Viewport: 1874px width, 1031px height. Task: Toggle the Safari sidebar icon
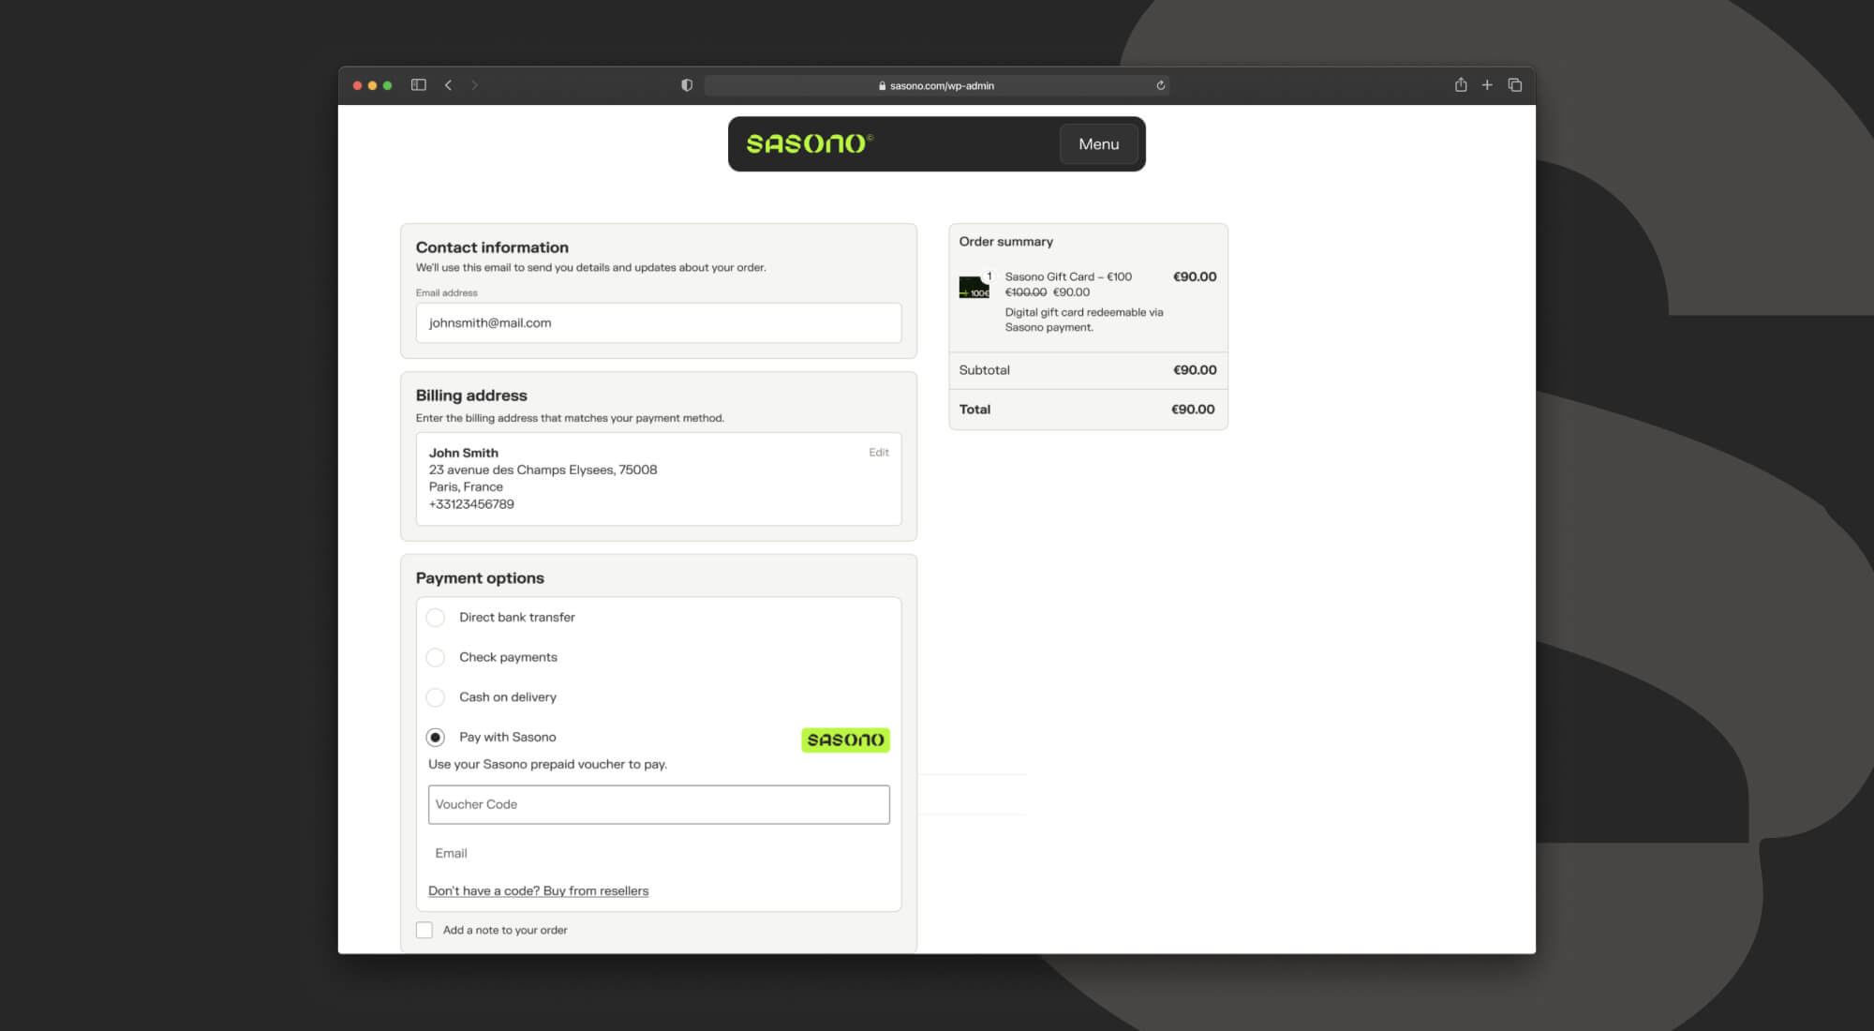[x=419, y=85]
